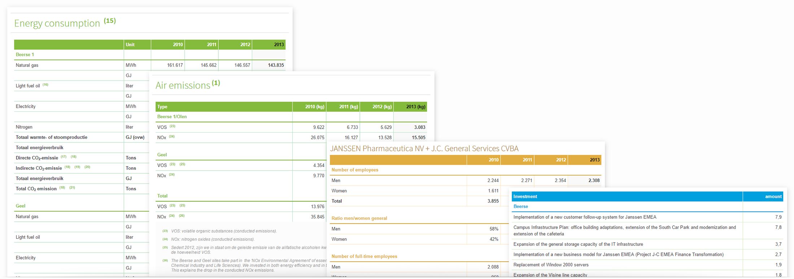794x279 pixels.
Task: Click 'Natural gas' row under Geel section
Action: click(x=27, y=217)
